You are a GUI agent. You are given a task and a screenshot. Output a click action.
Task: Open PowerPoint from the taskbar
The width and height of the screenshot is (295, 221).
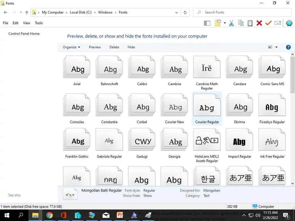pyautogui.click(x=120, y=215)
